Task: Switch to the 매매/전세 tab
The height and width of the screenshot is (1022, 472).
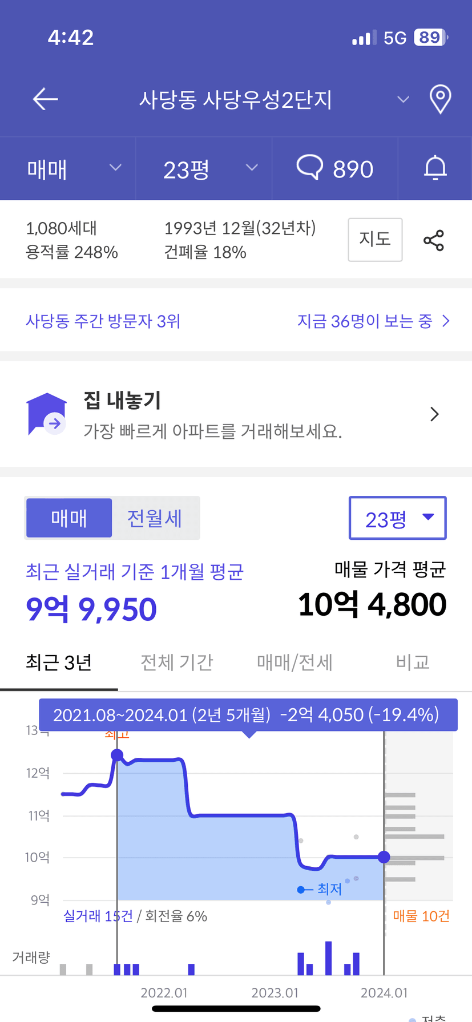Action: point(295,663)
